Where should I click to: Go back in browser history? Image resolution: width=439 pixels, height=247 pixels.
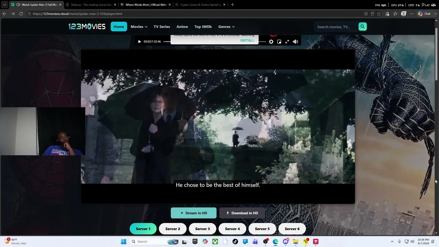pyautogui.click(x=4, y=14)
